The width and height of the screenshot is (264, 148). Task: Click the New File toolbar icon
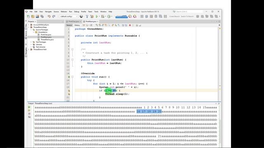click(28, 16)
